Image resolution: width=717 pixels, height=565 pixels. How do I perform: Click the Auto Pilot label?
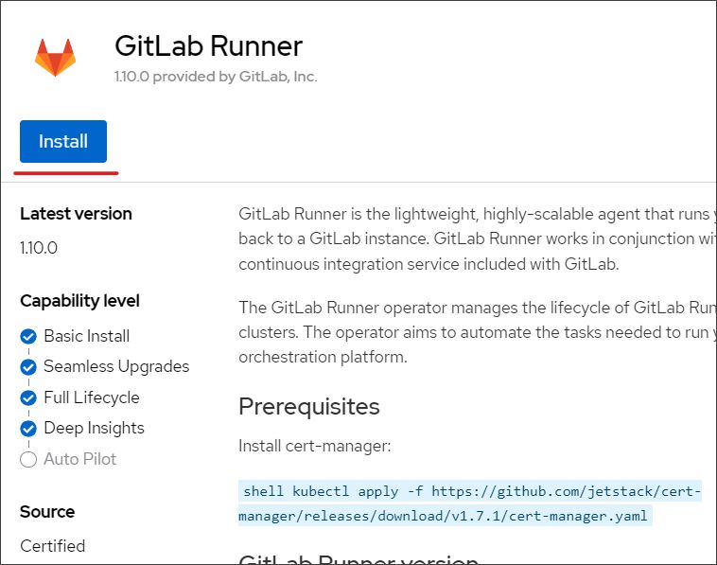pyautogui.click(x=80, y=459)
